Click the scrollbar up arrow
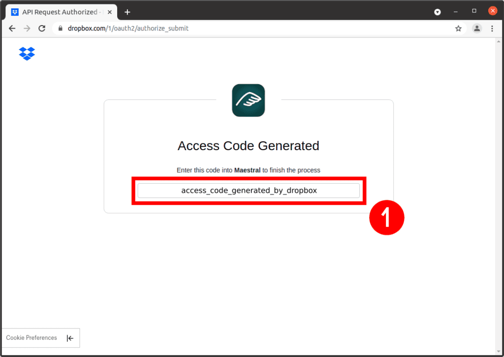Image resolution: width=504 pixels, height=357 pixels. 499,41
